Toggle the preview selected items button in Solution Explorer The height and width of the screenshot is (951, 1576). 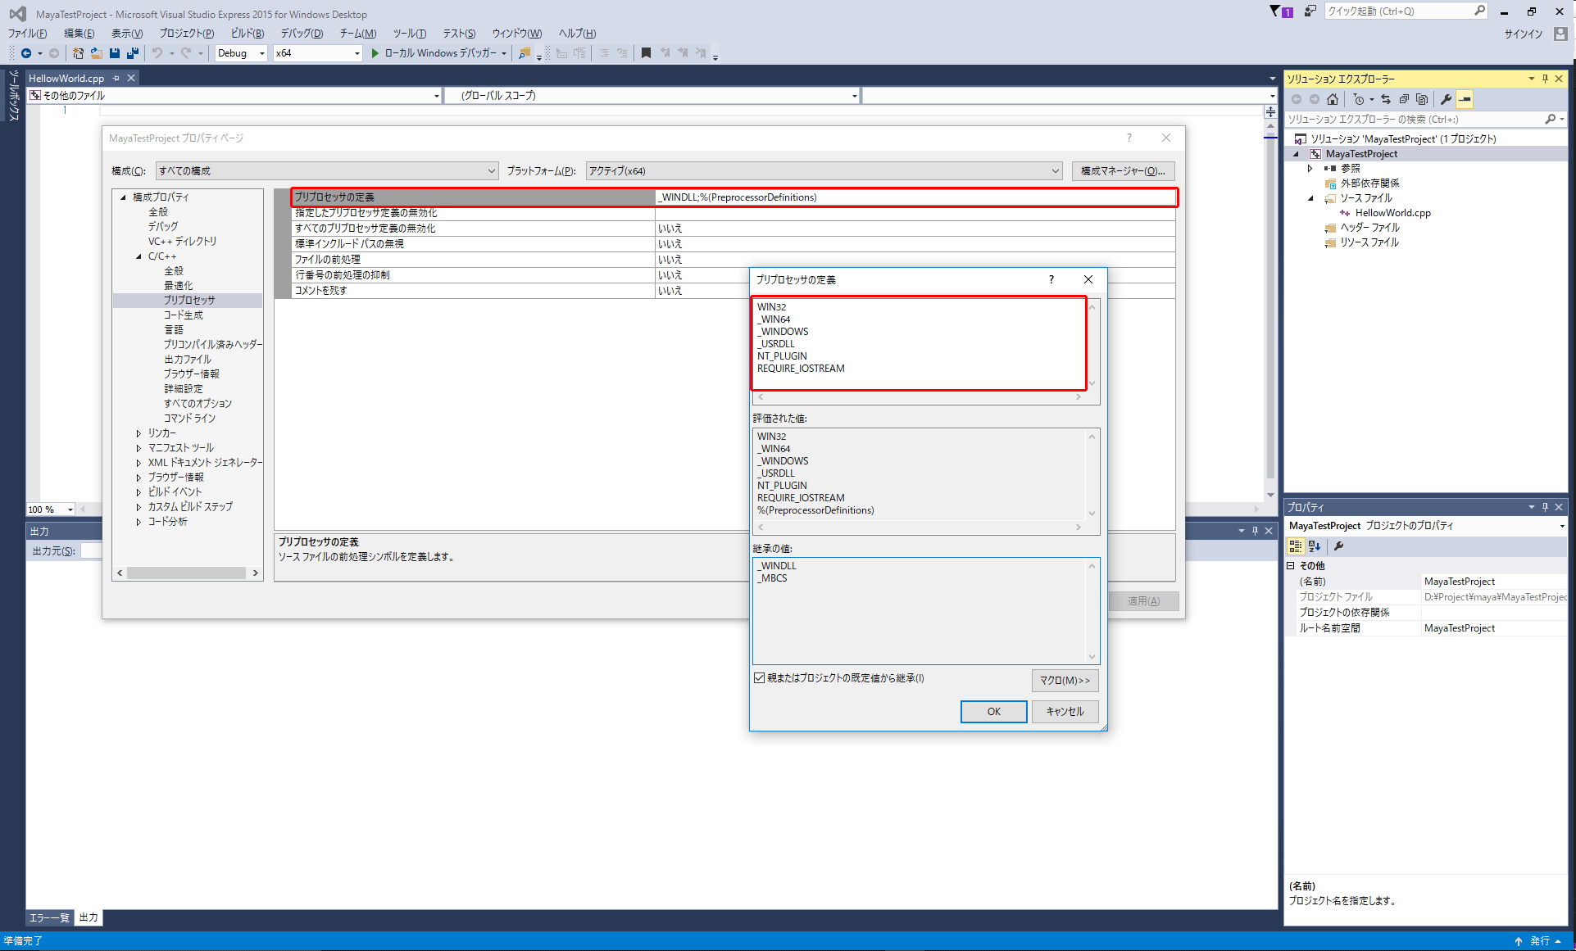click(x=1465, y=99)
